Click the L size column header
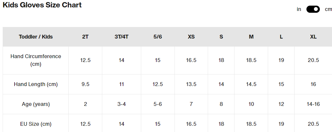This screenshot has height=132, width=332. [x=281, y=37]
